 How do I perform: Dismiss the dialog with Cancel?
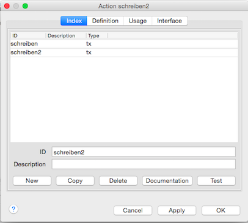(133, 210)
